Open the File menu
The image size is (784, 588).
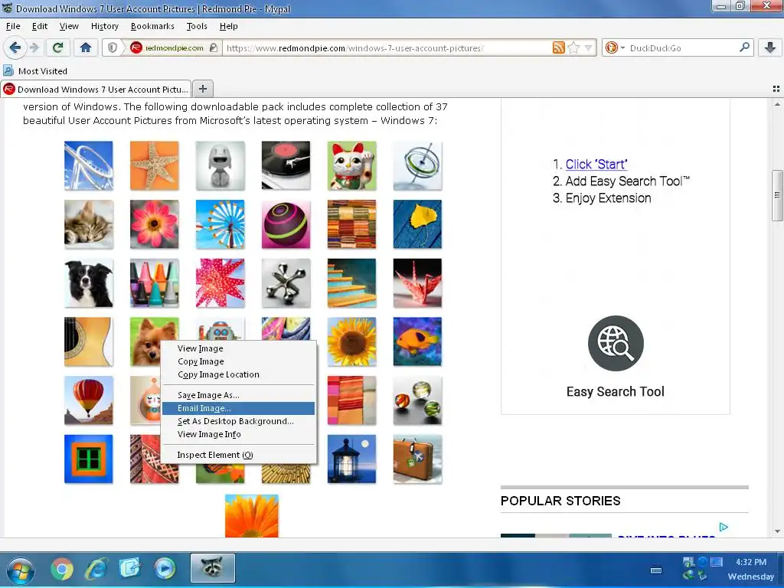(13, 26)
